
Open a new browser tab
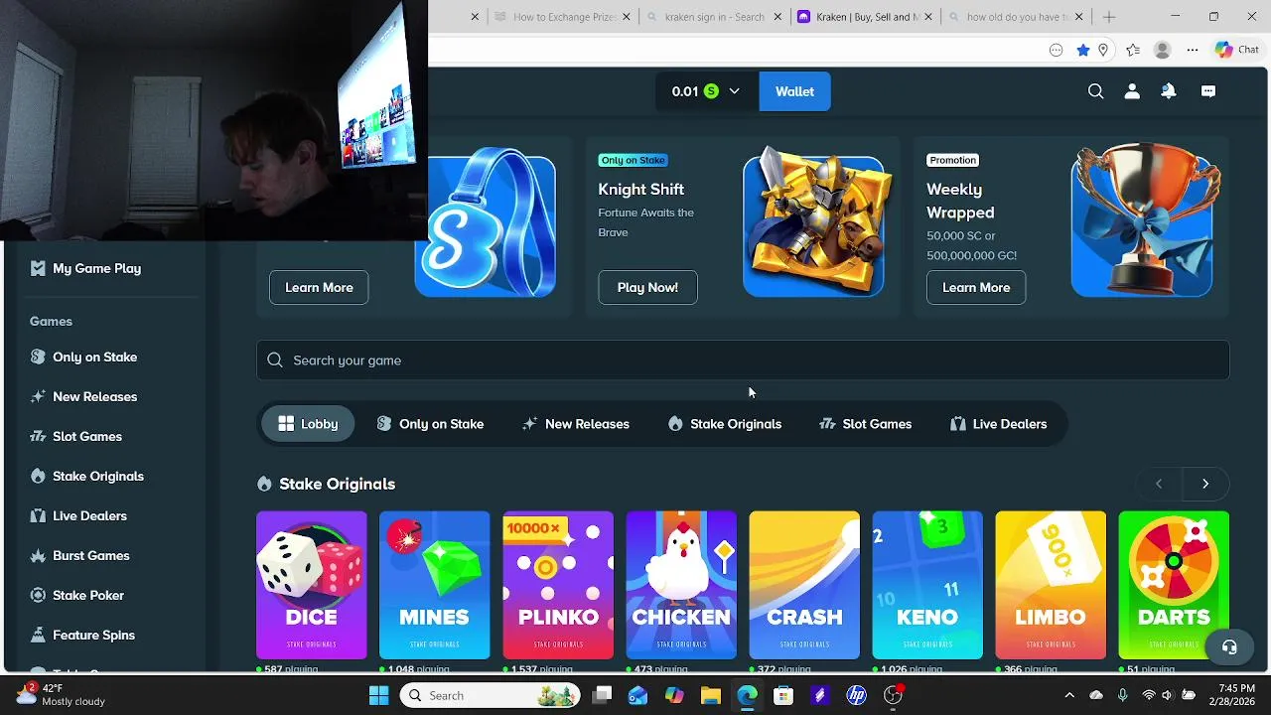click(x=1109, y=17)
